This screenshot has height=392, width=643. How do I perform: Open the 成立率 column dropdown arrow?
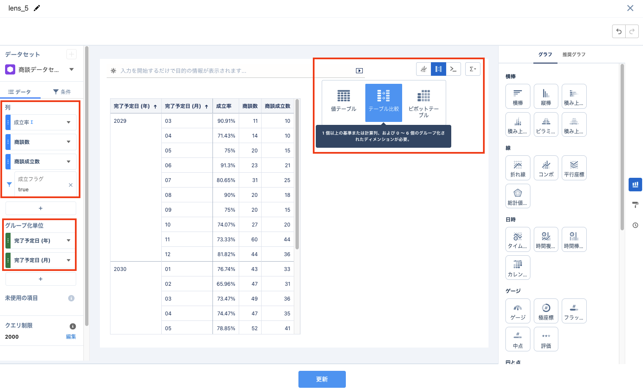click(x=69, y=122)
